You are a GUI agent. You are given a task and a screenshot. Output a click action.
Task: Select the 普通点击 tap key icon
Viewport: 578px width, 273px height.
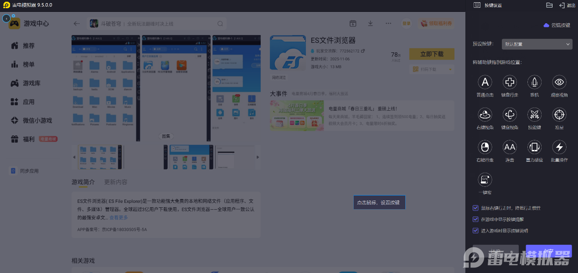pyautogui.click(x=485, y=82)
